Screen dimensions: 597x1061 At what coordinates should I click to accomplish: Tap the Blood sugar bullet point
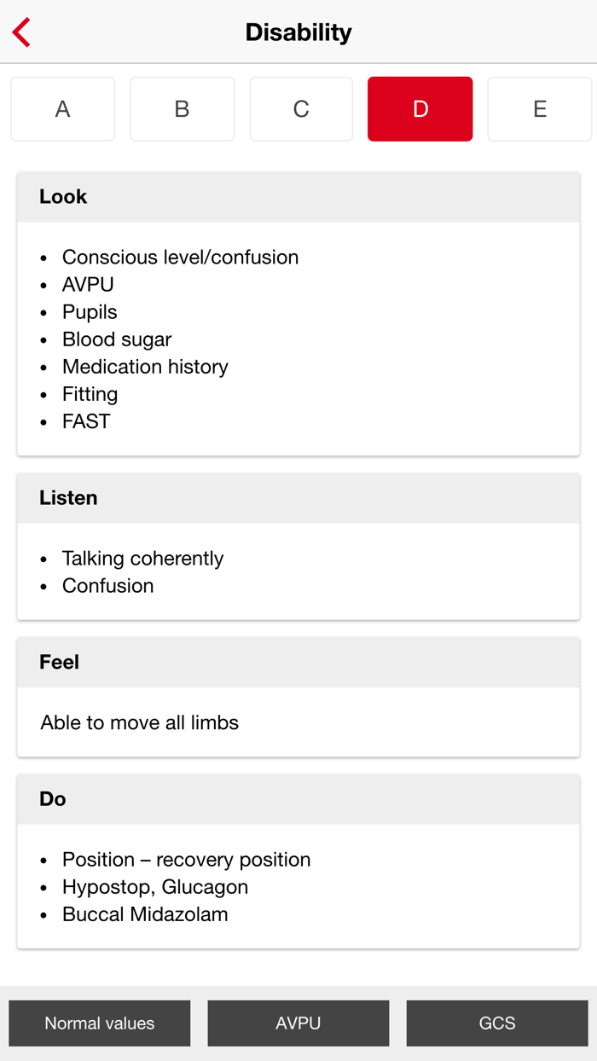tap(117, 339)
